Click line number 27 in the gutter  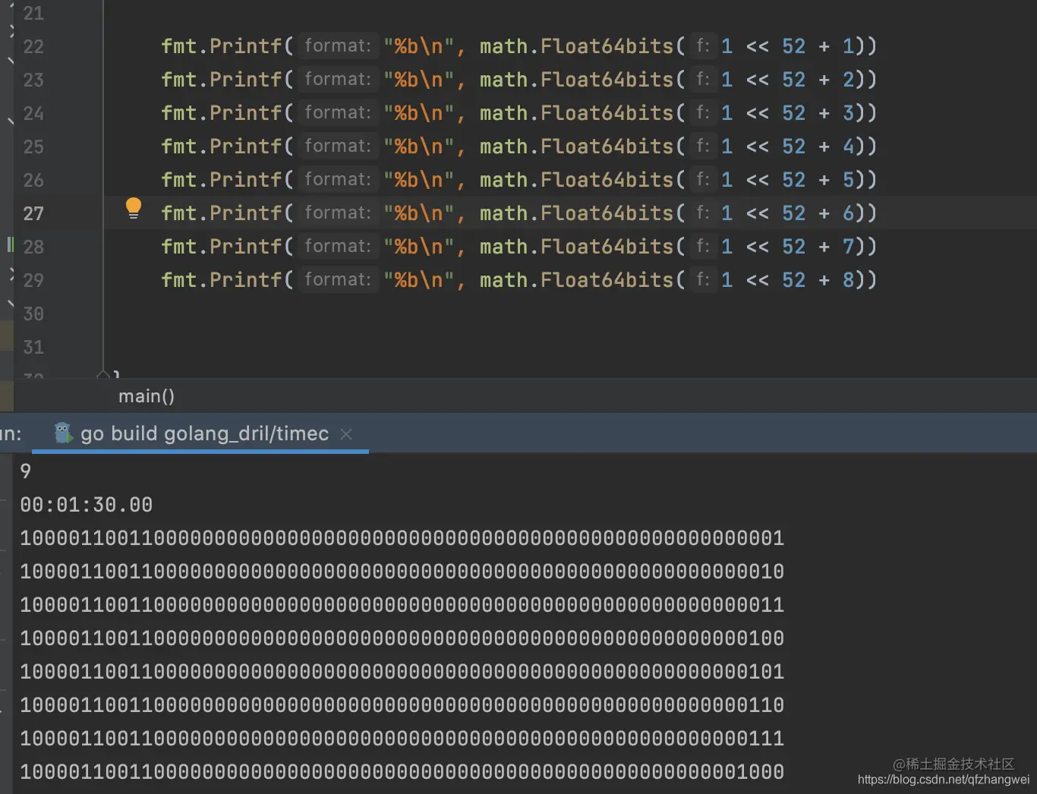33,214
